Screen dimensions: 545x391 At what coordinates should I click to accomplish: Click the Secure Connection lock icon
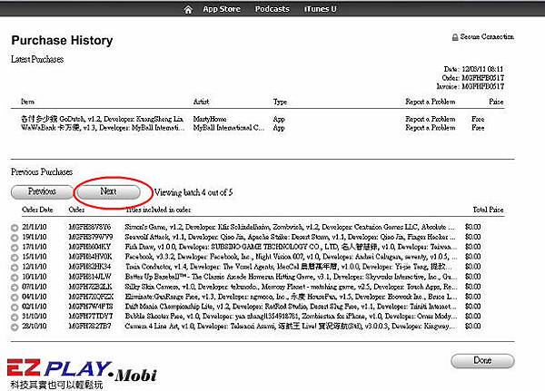[x=455, y=37]
